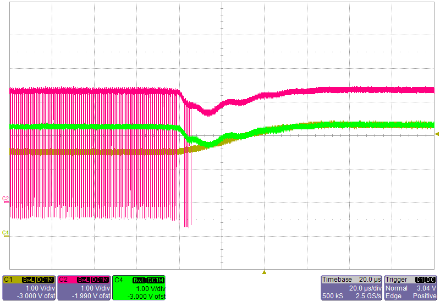Select the trigger level arrow on right edge

click(x=436, y=134)
